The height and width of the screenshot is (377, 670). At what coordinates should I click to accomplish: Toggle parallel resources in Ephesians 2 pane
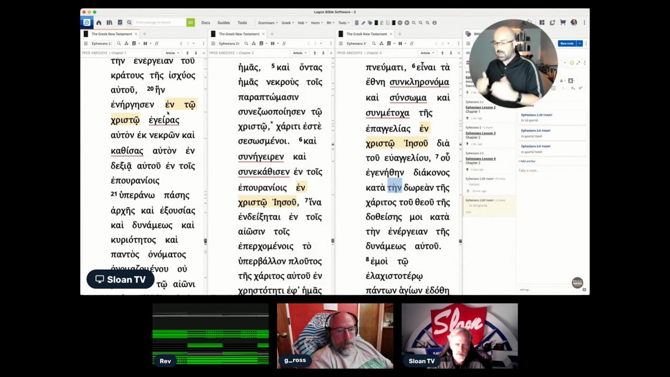pyautogui.click(x=284, y=43)
